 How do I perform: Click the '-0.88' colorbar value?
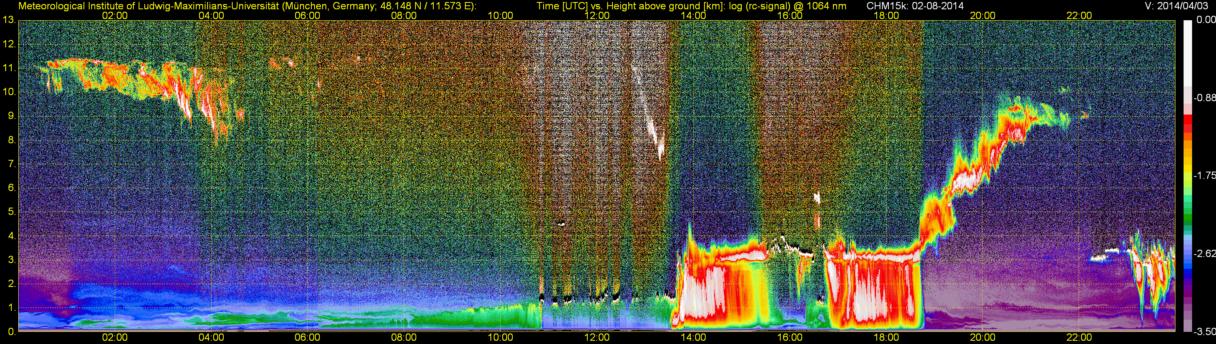[x=1204, y=98]
